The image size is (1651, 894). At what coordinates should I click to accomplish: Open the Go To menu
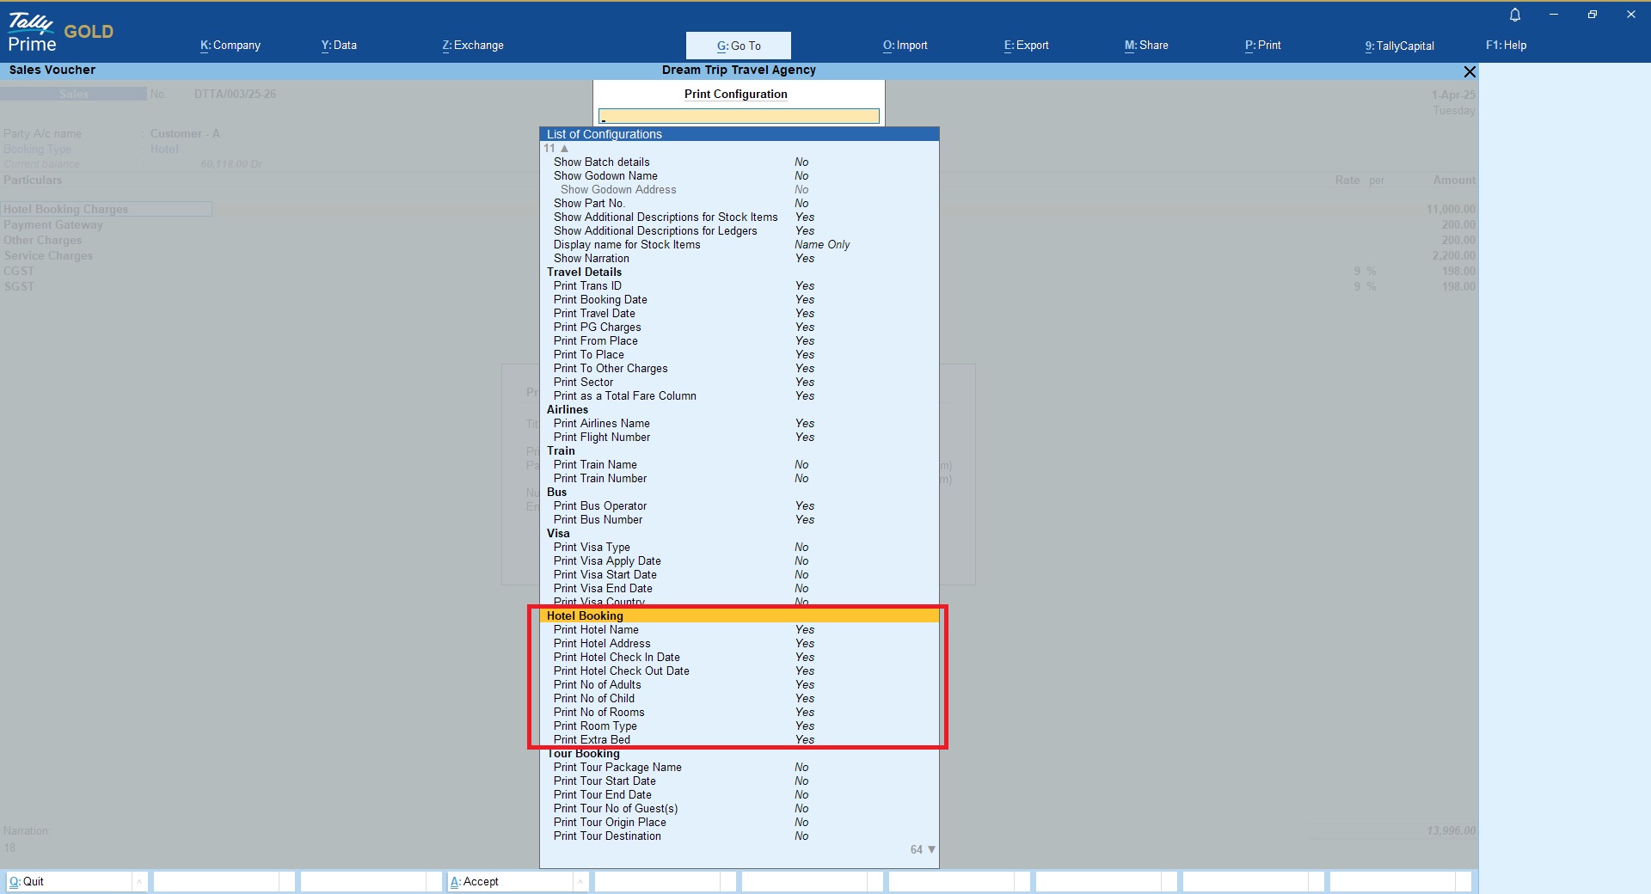pos(738,46)
